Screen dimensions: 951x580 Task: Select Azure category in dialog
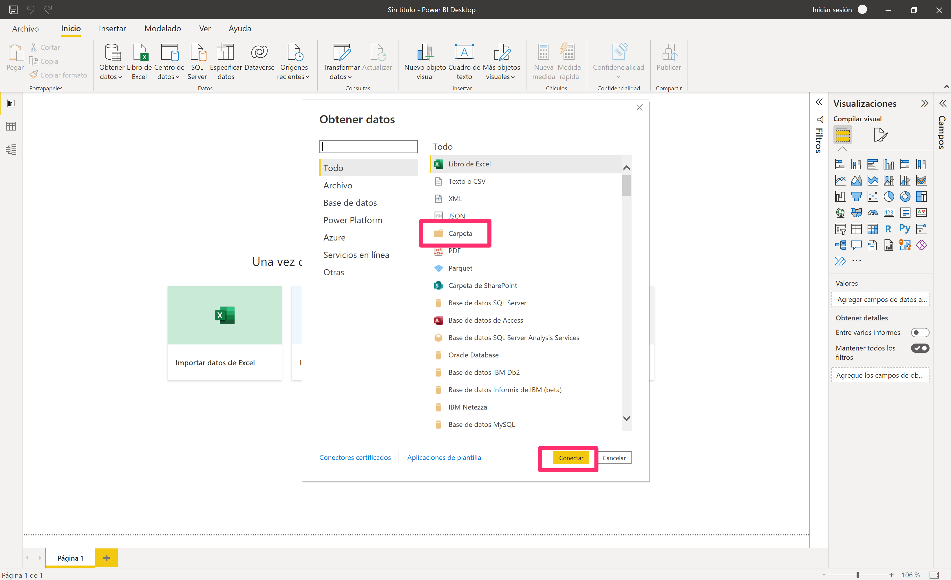(x=369, y=238)
